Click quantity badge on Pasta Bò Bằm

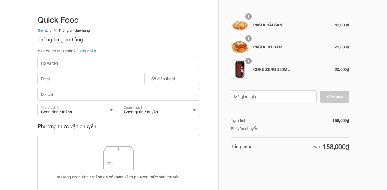coord(248,39)
